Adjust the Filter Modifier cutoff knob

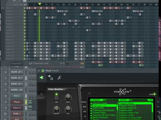coord(56,109)
